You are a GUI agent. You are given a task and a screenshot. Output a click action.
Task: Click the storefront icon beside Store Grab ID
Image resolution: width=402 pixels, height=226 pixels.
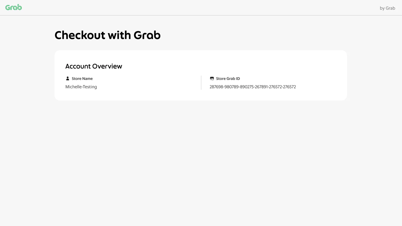pyautogui.click(x=212, y=79)
